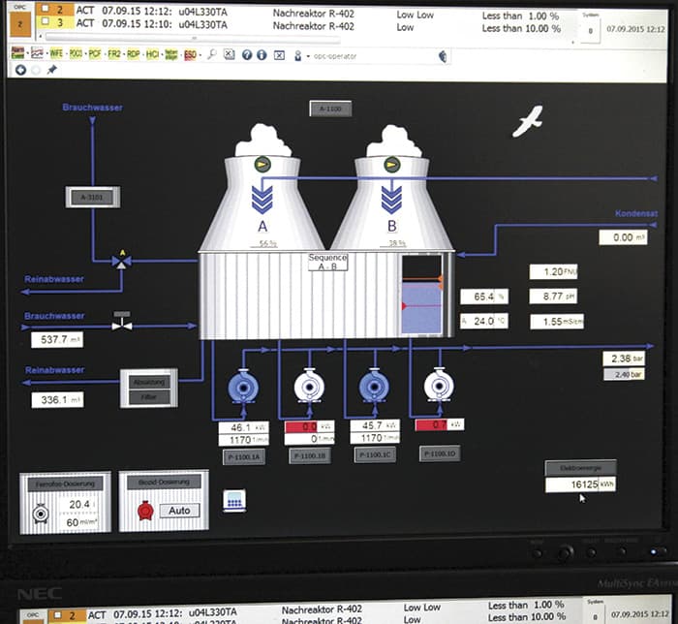
Task: Select the white pump above P-1100.1B
Action: [308, 387]
